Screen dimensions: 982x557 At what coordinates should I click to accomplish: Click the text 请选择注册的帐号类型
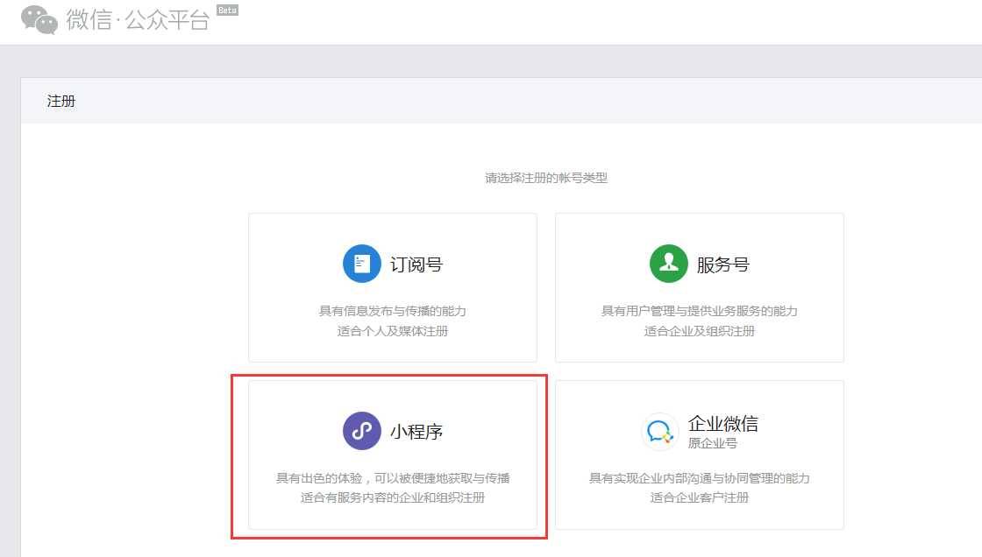click(x=546, y=178)
